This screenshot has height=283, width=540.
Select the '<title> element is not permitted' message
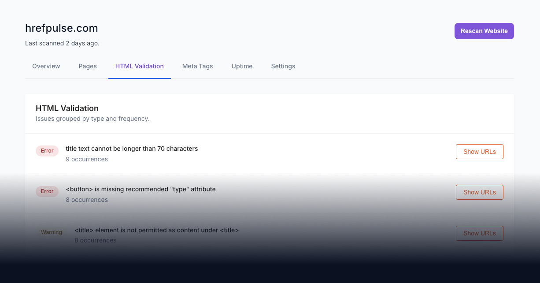pos(156,230)
